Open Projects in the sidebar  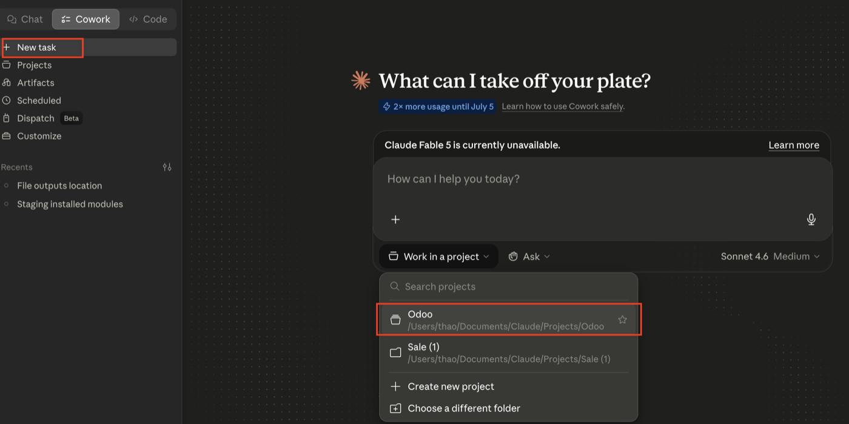tap(89, 65)
